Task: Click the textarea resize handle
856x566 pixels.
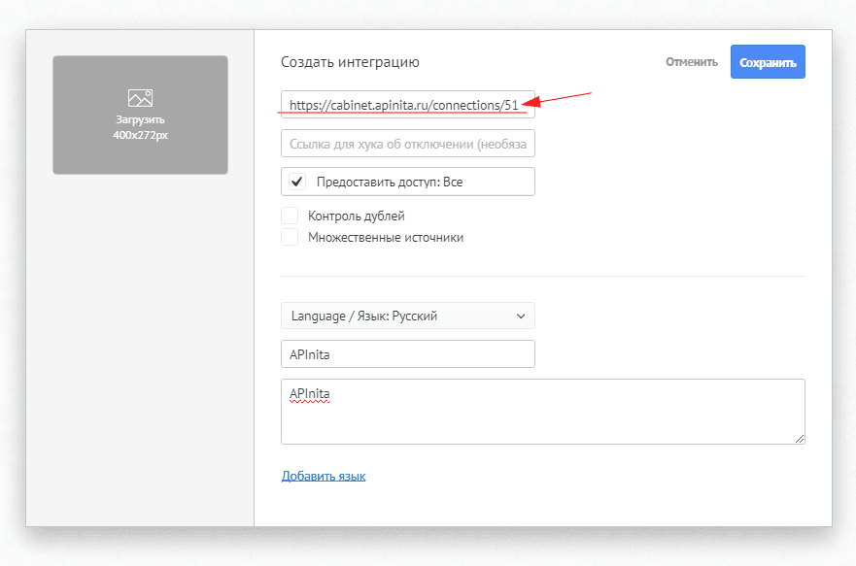Action: [x=801, y=442]
